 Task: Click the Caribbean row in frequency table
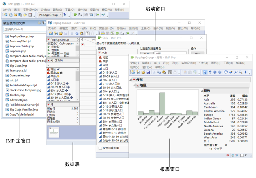click(x=226, y=107)
